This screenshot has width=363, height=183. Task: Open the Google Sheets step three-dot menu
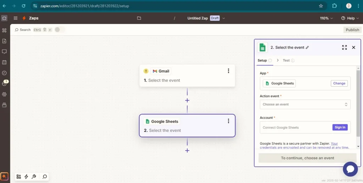pos(228,121)
